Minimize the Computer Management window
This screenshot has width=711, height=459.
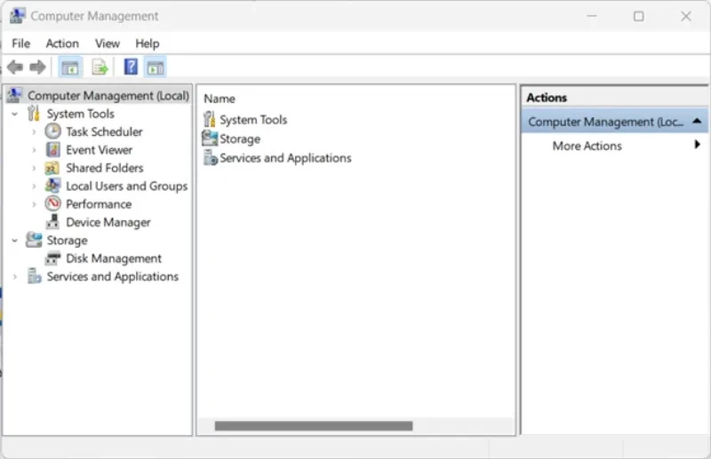592,16
